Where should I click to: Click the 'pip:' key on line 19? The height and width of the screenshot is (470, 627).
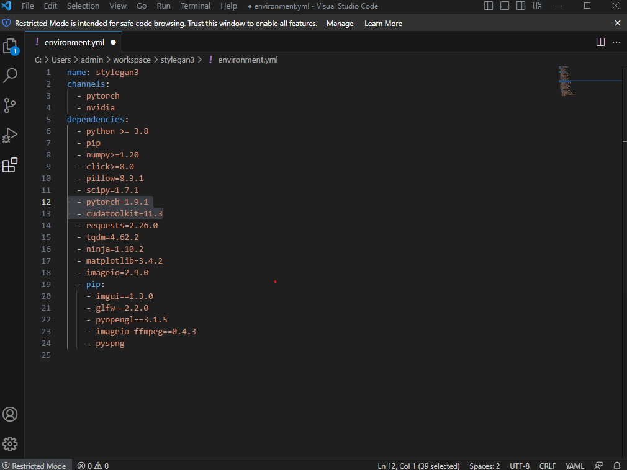95,285
